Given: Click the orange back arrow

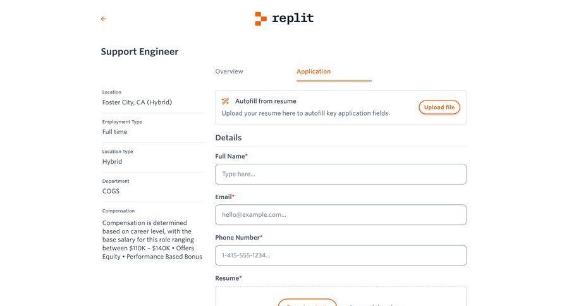Looking at the screenshot, I should [x=103, y=19].
